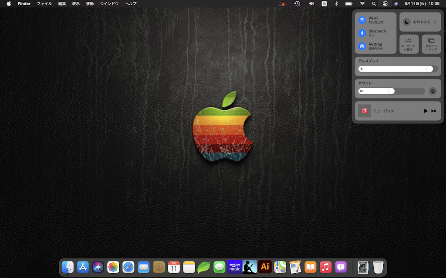Viewport: 446px width, 278px height.
Task: Toggle Bluetooth in Control Center
Action: coord(362,33)
